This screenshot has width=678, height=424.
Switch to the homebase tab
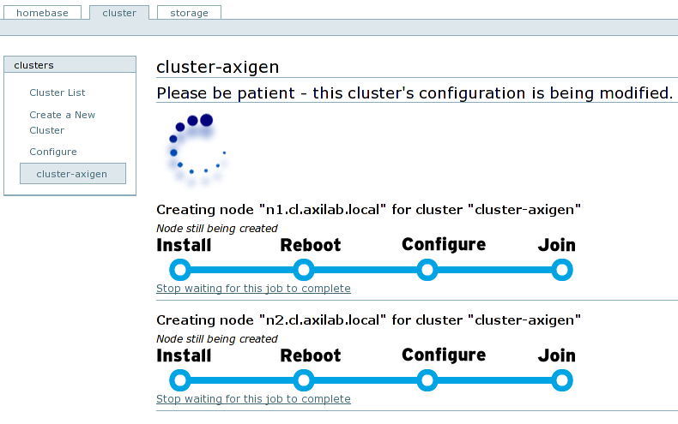tap(42, 13)
